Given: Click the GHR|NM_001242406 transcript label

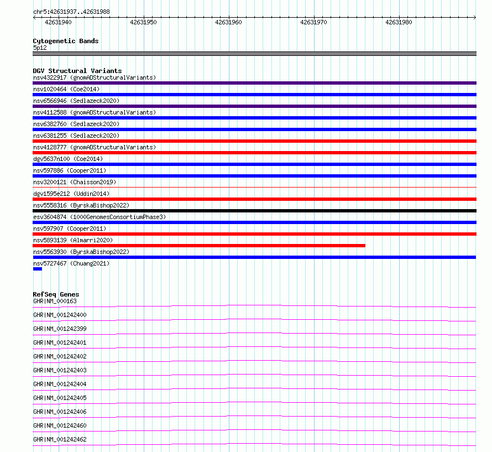Looking at the screenshot, I should 60,412.
